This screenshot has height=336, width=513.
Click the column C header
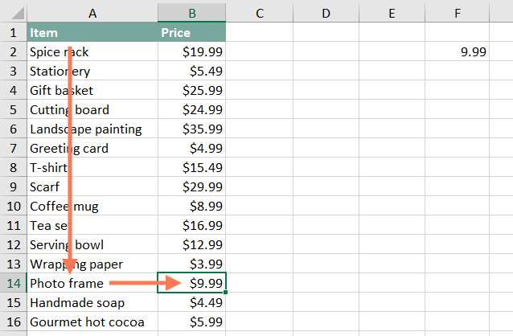[x=260, y=13]
